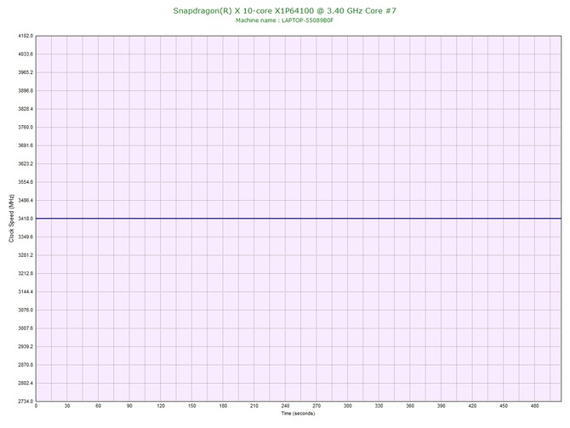
Task: Click the 30 seconds x-axis tick label
Action: point(67,406)
